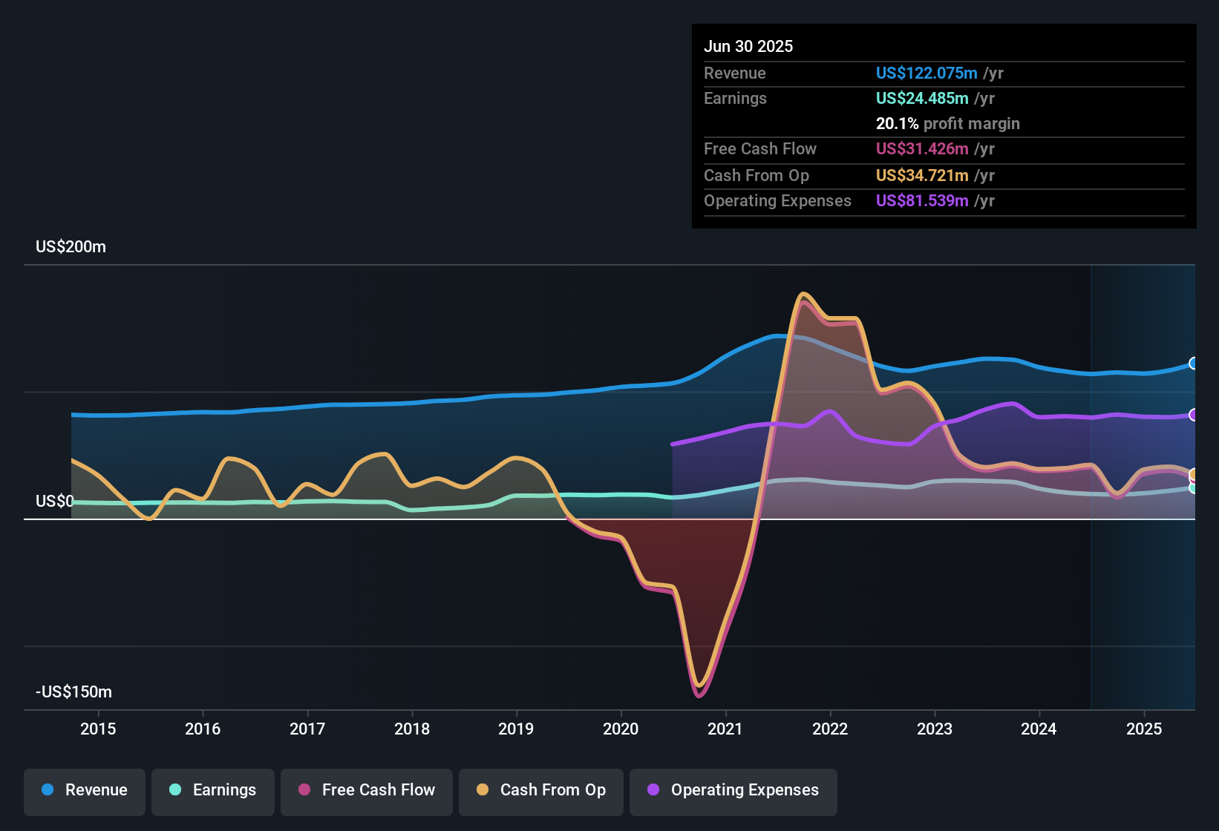Click the teal Earnings endpoint marker

pos(1193,488)
